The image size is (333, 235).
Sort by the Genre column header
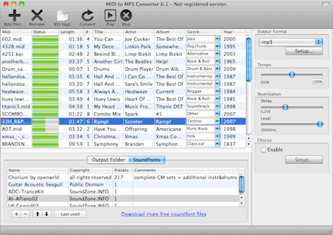click(x=204, y=32)
